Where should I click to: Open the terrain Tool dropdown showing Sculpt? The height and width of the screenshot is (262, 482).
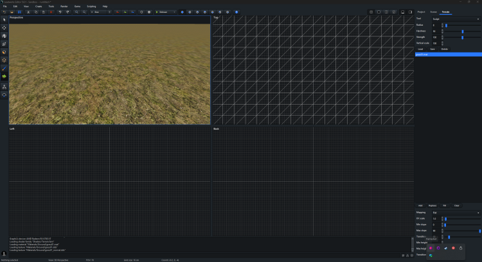455,19
